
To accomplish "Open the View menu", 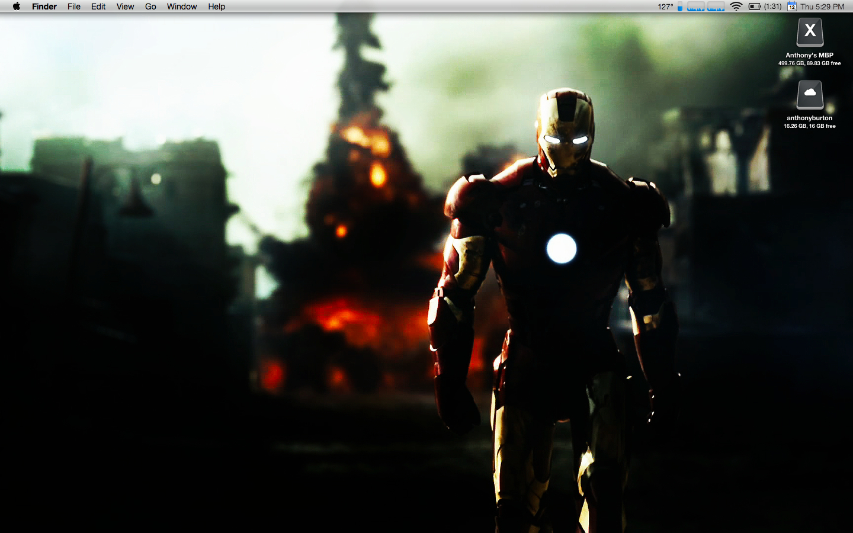I will [125, 7].
